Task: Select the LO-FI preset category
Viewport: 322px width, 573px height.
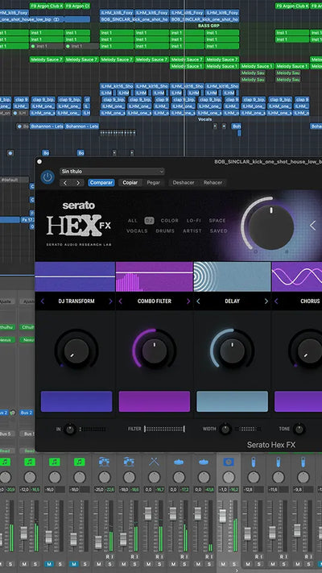Action: pos(194,221)
